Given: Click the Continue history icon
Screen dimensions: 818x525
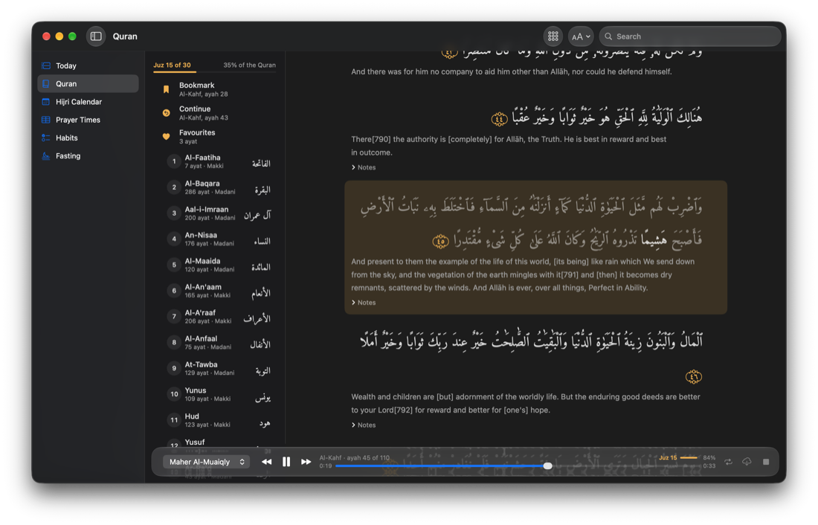Looking at the screenshot, I should 166,113.
